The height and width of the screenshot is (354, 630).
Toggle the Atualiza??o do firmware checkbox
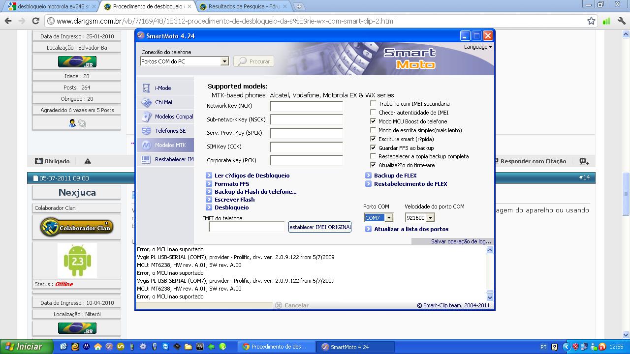click(373, 165)
